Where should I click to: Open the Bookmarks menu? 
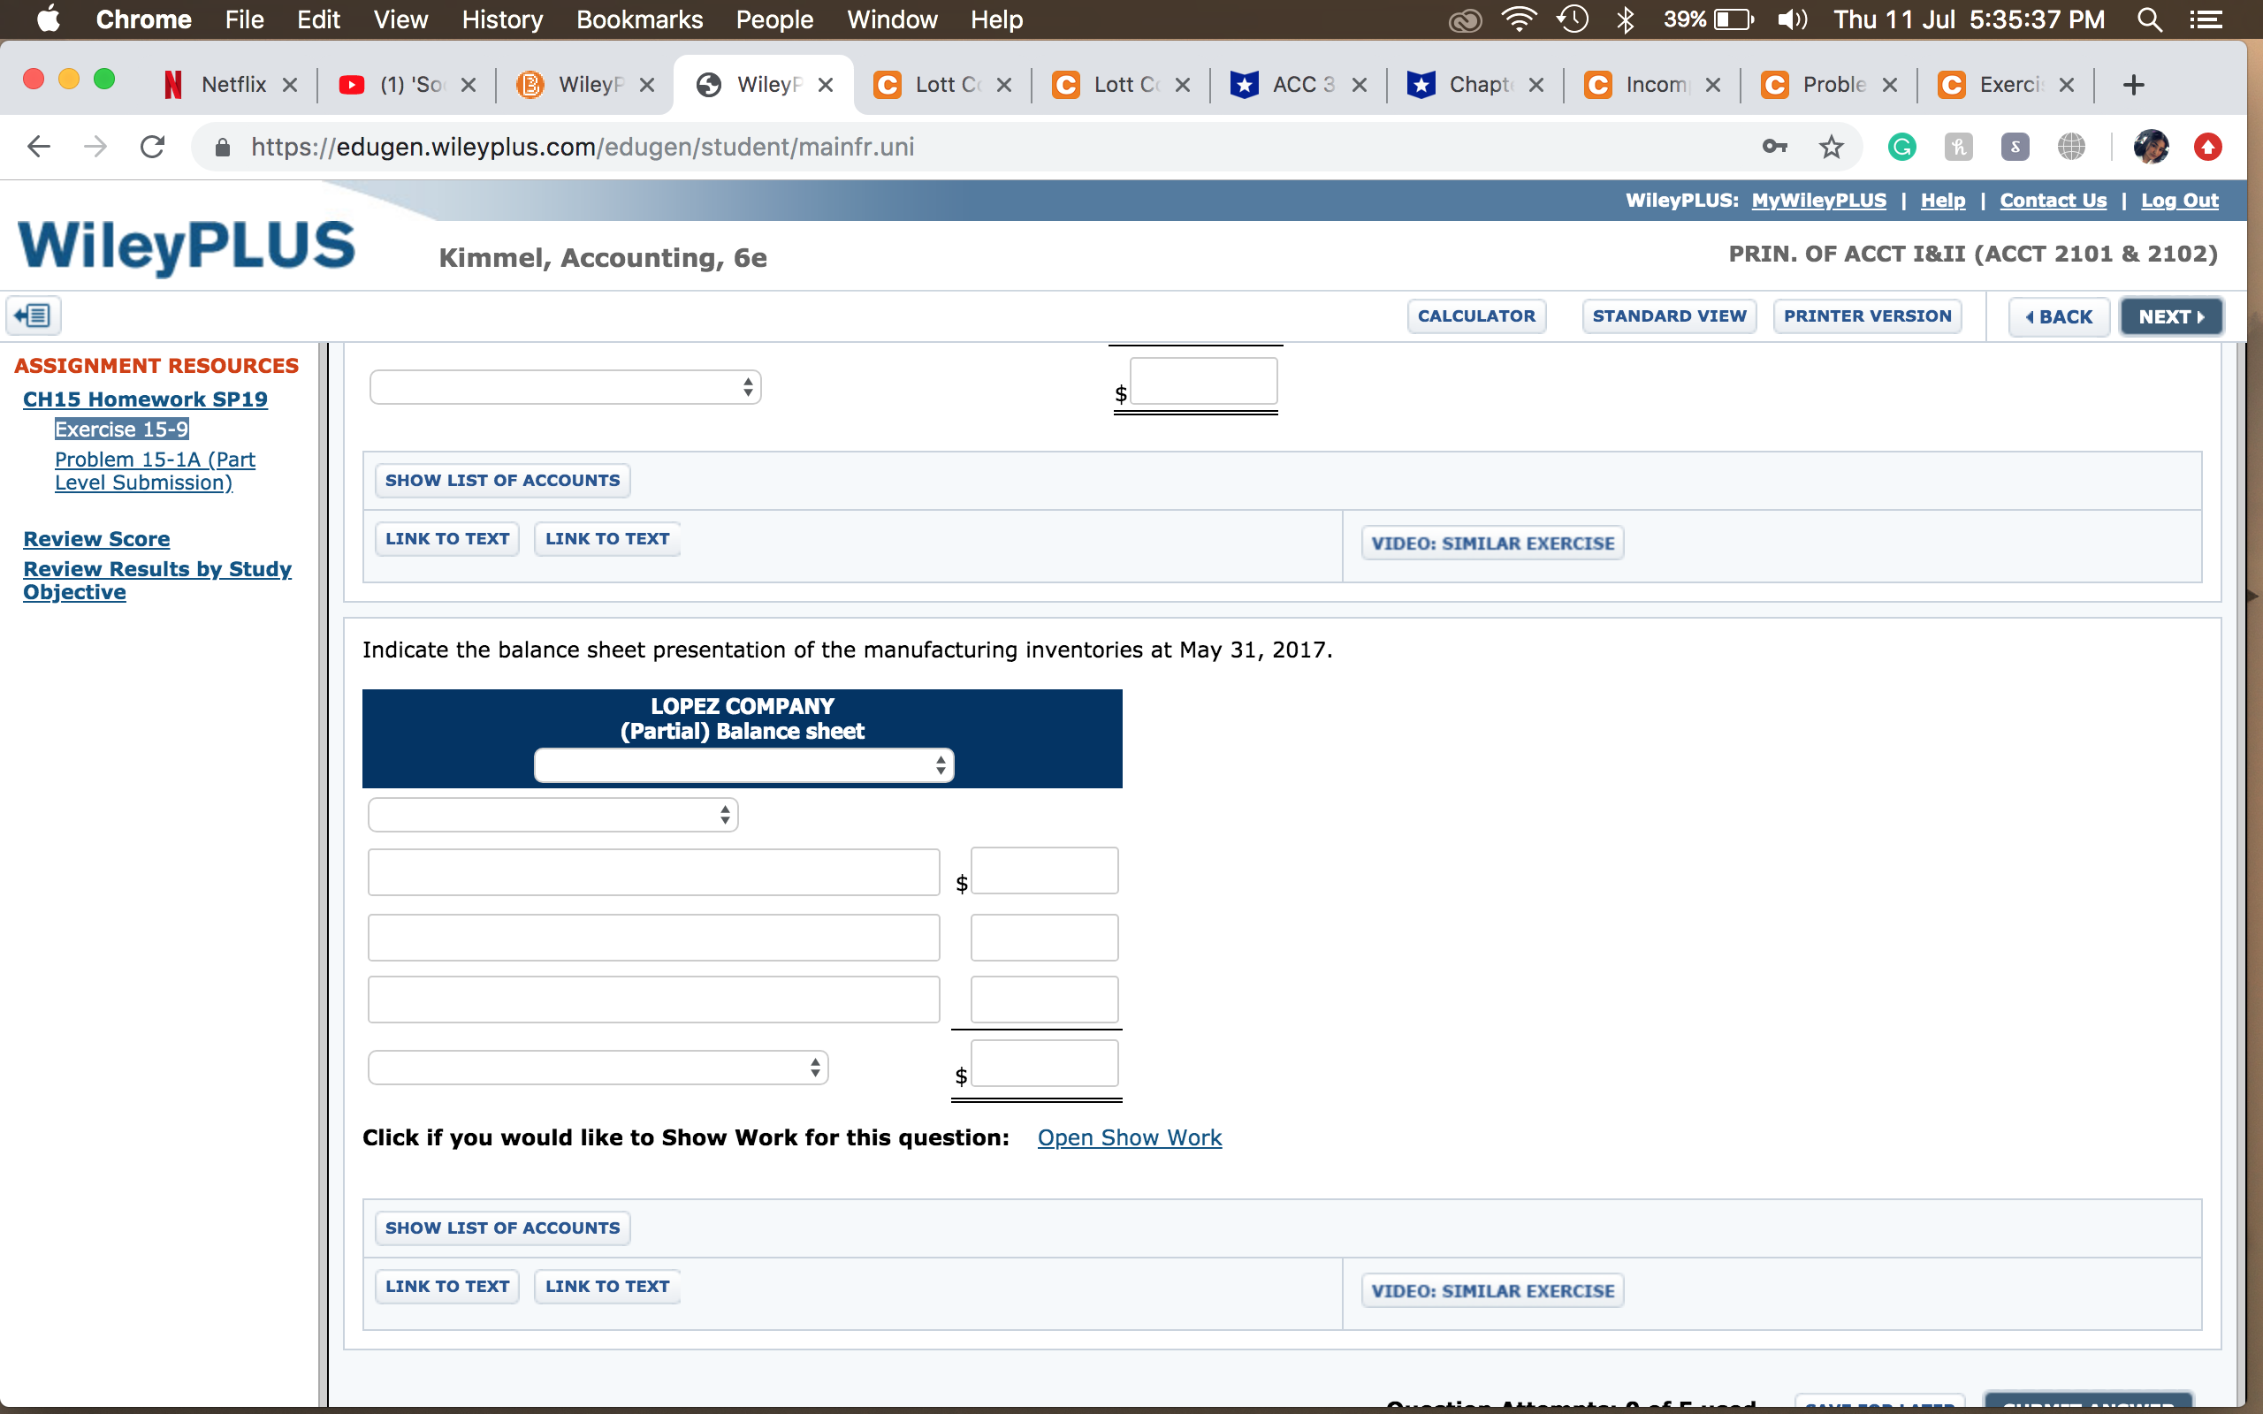(639, 19)
